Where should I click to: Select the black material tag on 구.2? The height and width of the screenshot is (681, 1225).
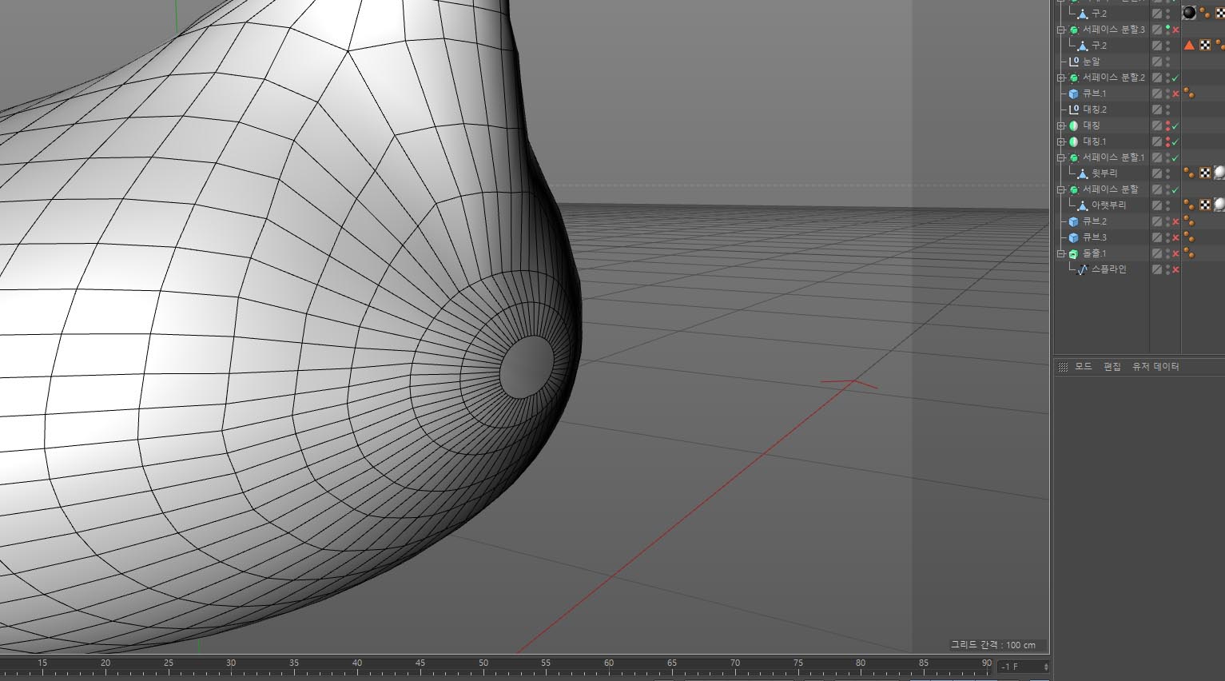[1189, 14]
